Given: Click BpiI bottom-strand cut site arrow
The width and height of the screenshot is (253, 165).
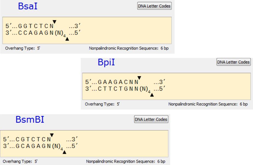Looking at the screenshot, I should [x=152, y=95].
